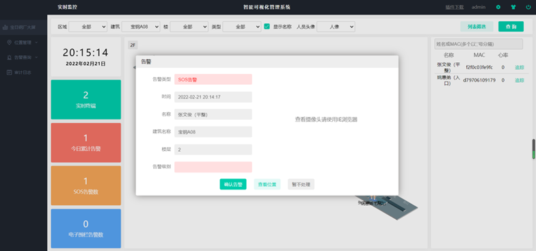Image resolution: width=536 pixels, height=251 pixels.
Task: Toggle the 显示名称 checkbox
Action: (267, 26)
